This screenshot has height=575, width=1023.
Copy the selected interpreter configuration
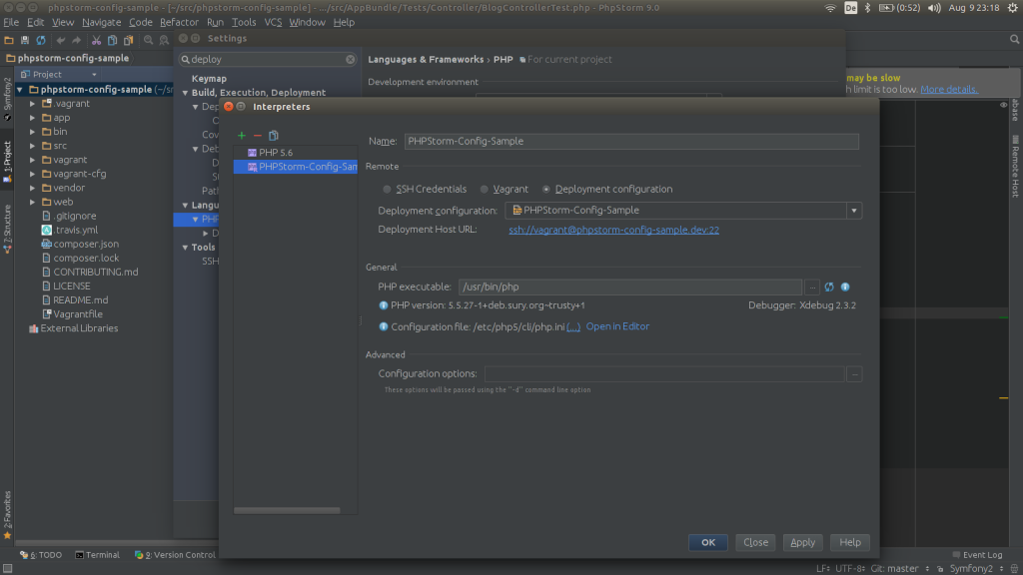(x=274, y=136)
